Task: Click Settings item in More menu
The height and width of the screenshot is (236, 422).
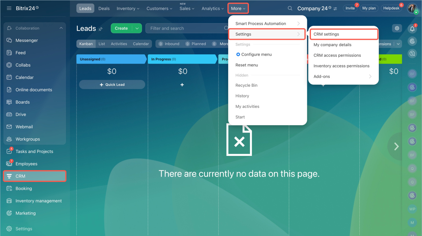Action: 267,34
